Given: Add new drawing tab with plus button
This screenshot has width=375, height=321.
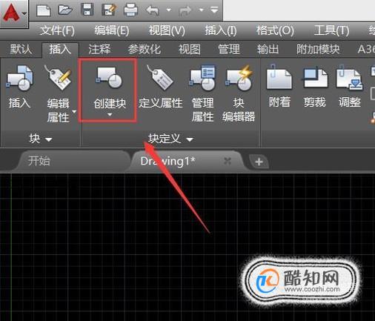Looking at the screenshot, I should tap(259, 162).
